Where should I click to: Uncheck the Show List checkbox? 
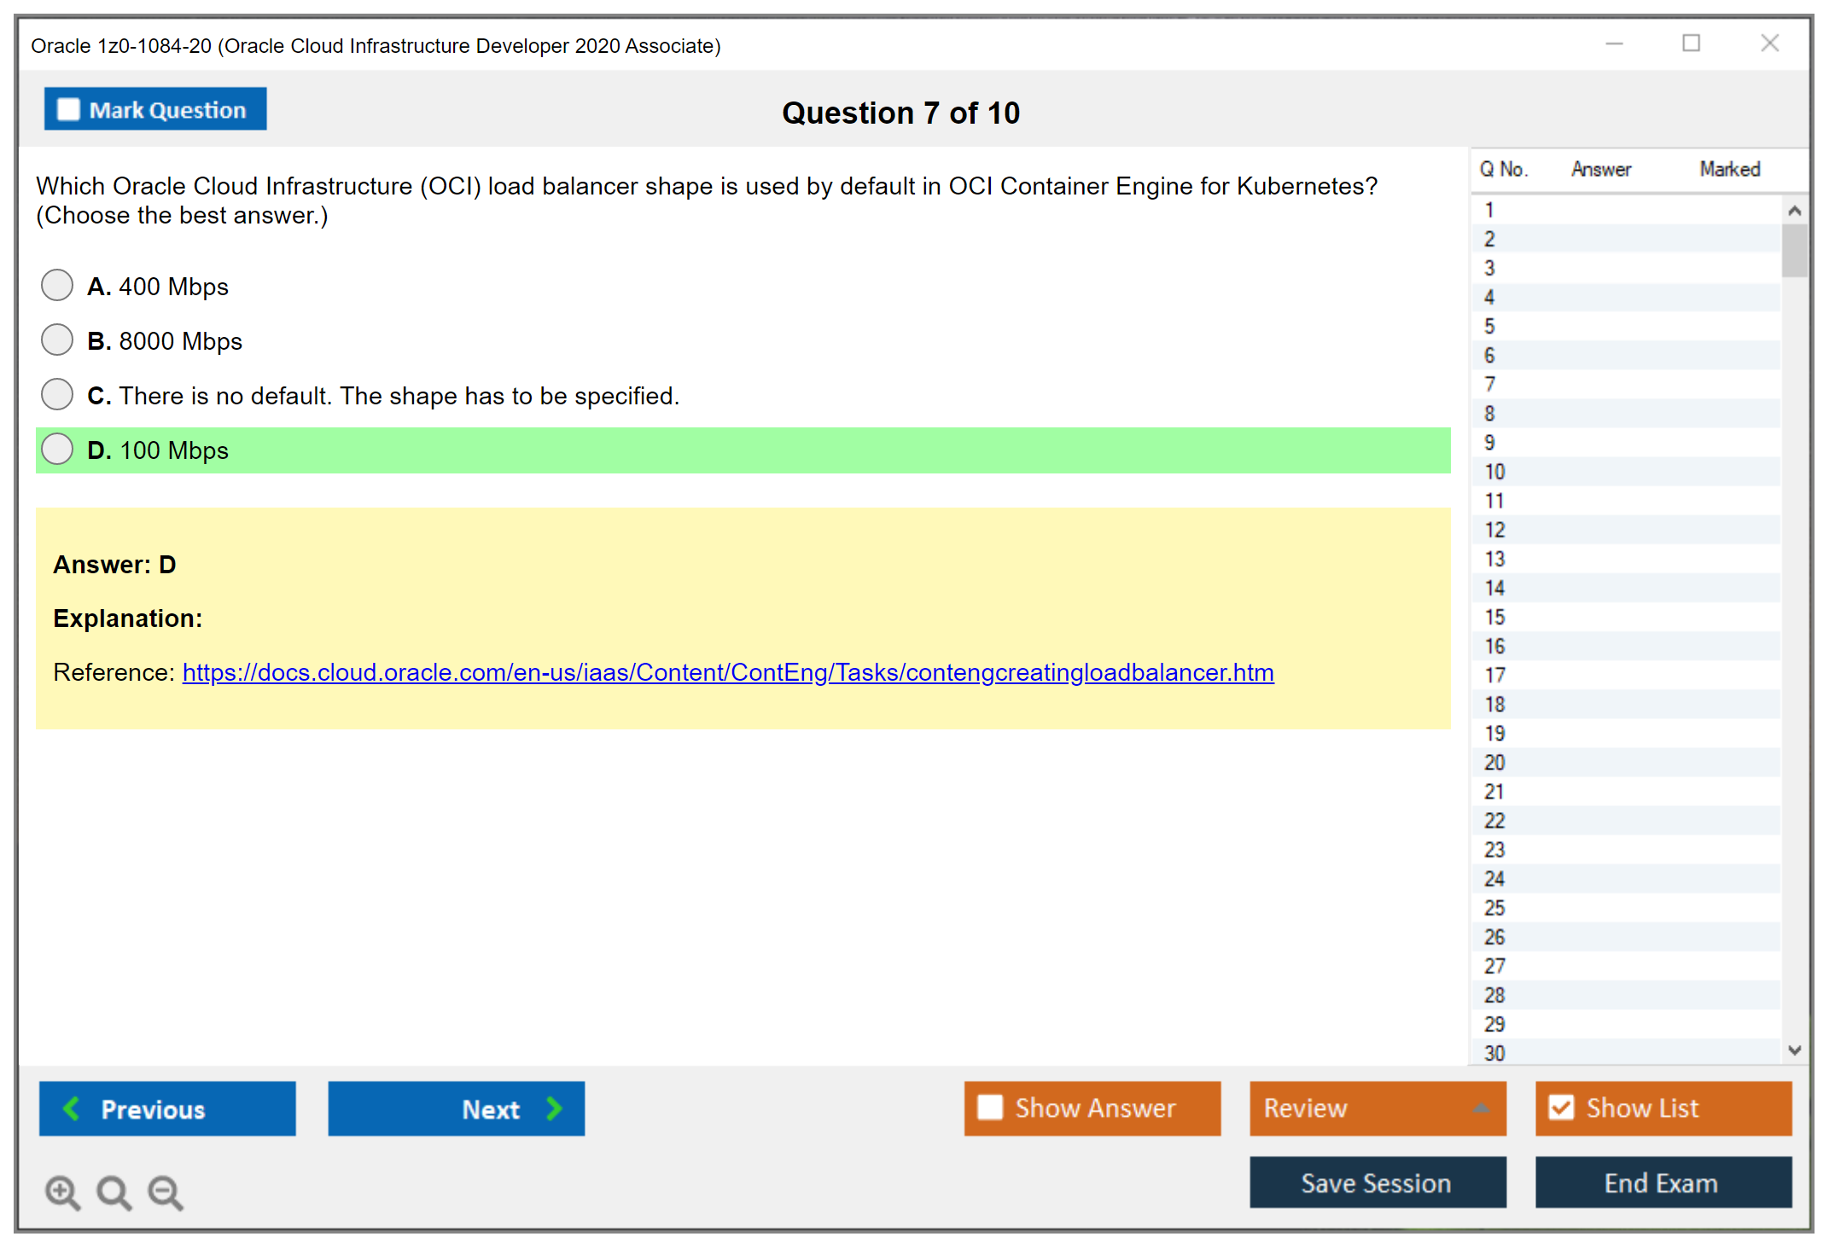tap(1561, 1107)
